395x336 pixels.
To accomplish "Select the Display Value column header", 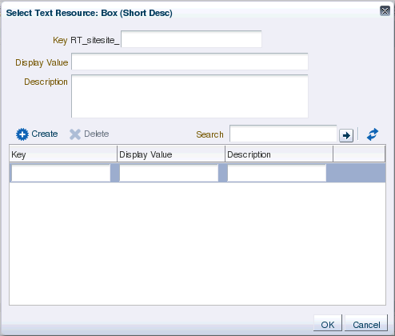I will (171, 154).
